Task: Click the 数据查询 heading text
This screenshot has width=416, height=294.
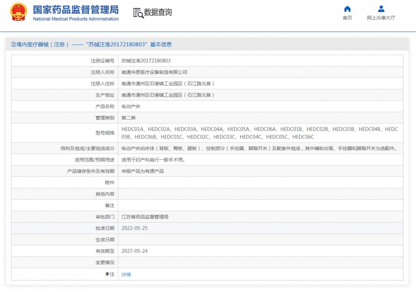Action: pyautogui.click(x=158, y=12)
